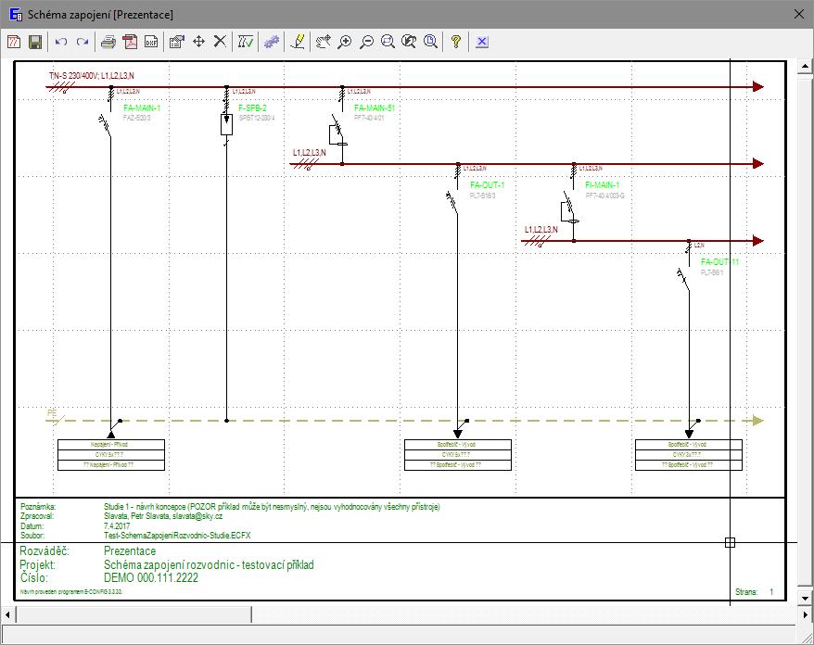Click the vertical scrollbar down arrow
This screenshot has width=814, height=645.
coord(805,599)
